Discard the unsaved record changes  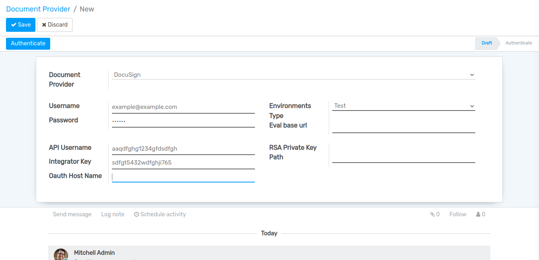point(55,25)
